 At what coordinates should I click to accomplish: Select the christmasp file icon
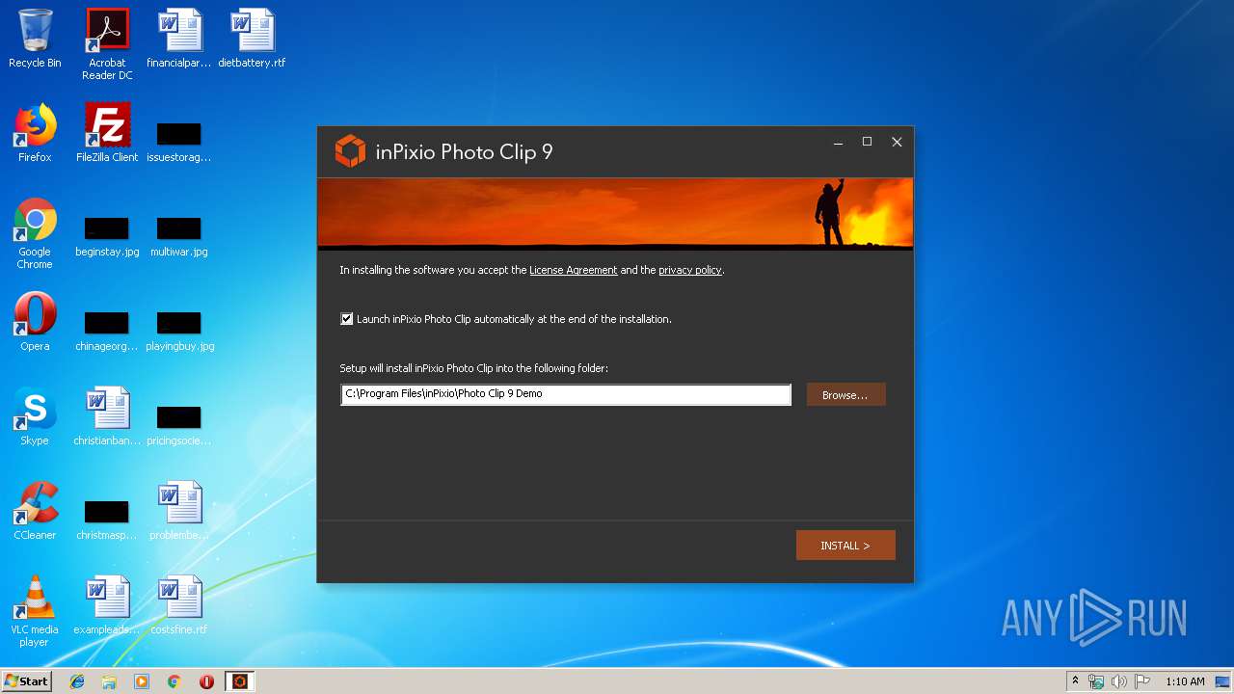point(107,520)
